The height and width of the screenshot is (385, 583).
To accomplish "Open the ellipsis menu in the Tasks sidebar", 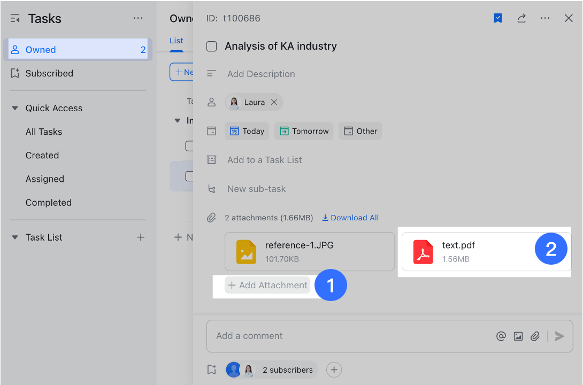I will click(x=138, y=18).
